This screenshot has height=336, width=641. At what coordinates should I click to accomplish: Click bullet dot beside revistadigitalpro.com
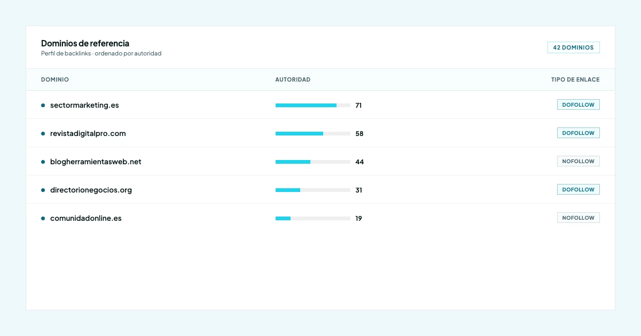[x=43, y=133]
